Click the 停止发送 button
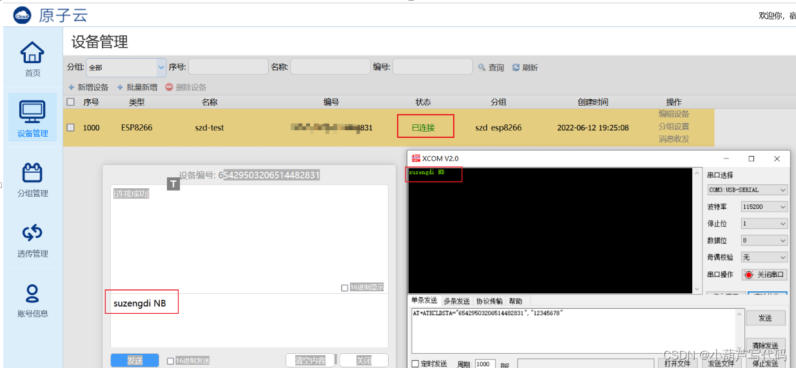The height and width of the screenshot is (368, 796). pyautogui.click(x=765, y=363)
